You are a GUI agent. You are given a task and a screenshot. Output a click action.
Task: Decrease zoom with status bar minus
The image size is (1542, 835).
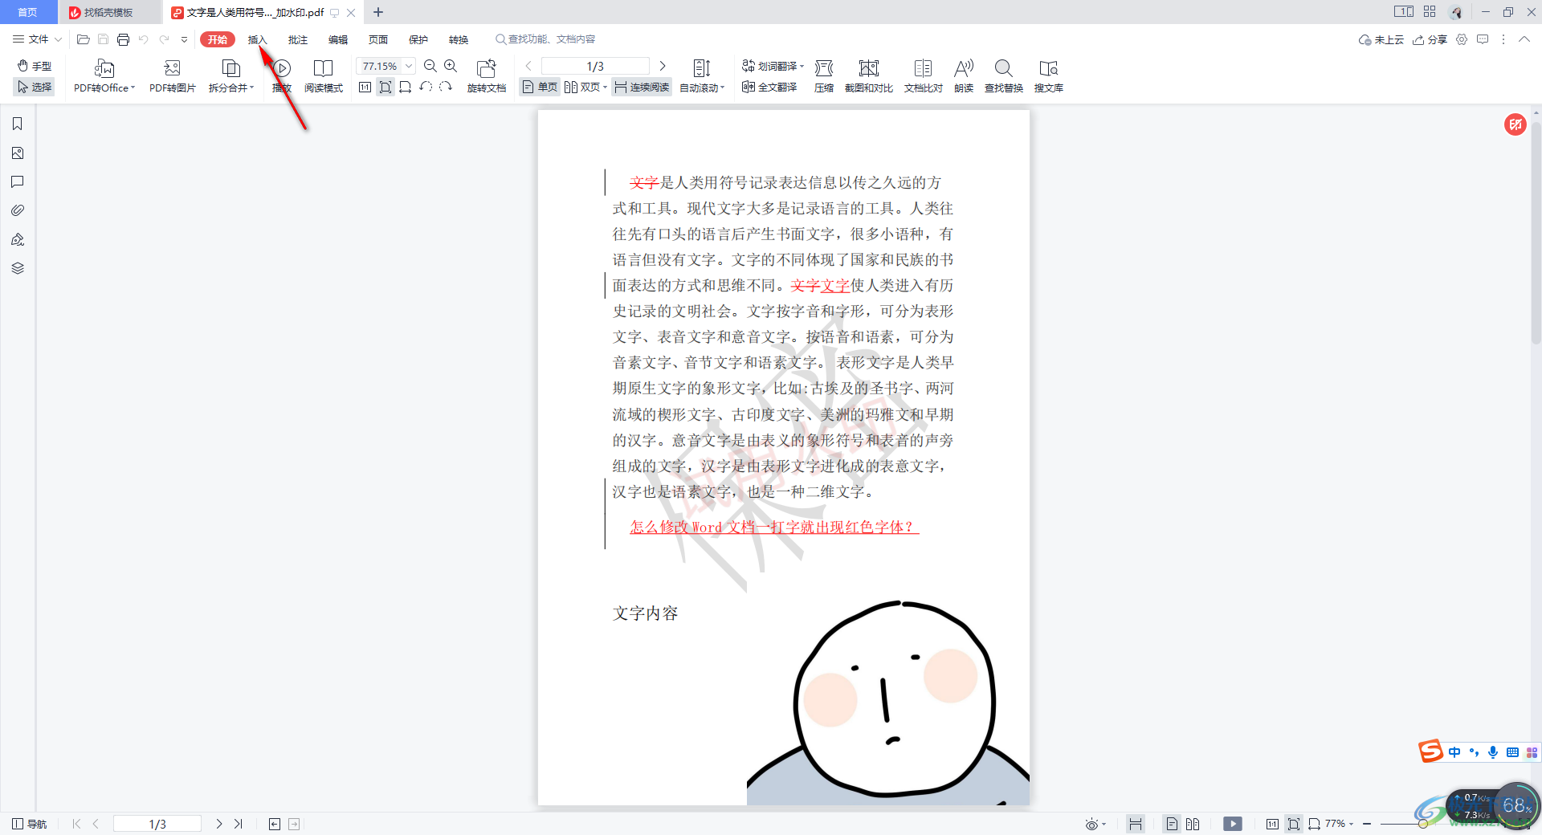[x=1367, y=824]
